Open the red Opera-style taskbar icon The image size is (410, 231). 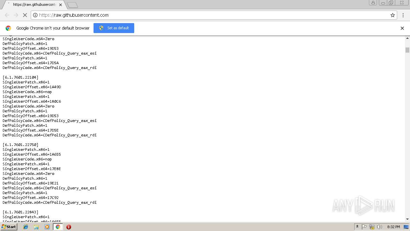tap(69, 227)
